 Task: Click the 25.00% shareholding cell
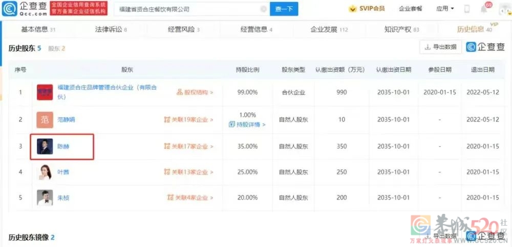[x=247, y=172]
